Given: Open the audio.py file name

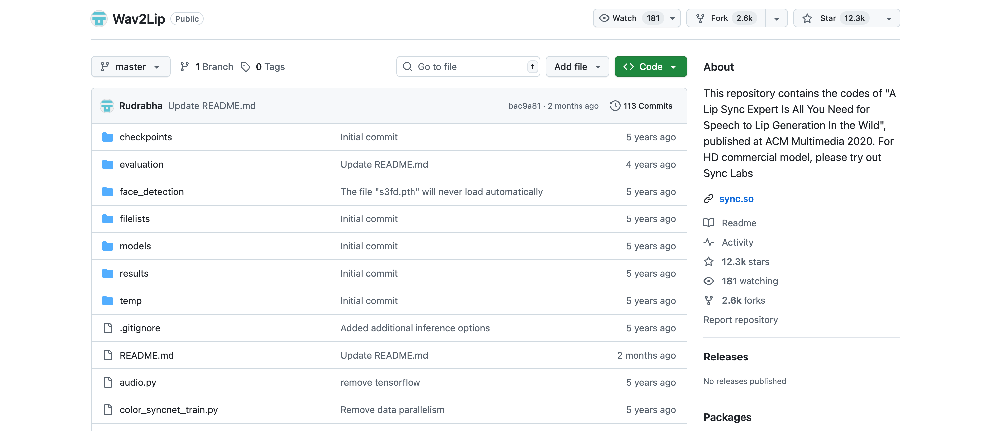Looking at the screenshot, I should click(x=138, y=382).
